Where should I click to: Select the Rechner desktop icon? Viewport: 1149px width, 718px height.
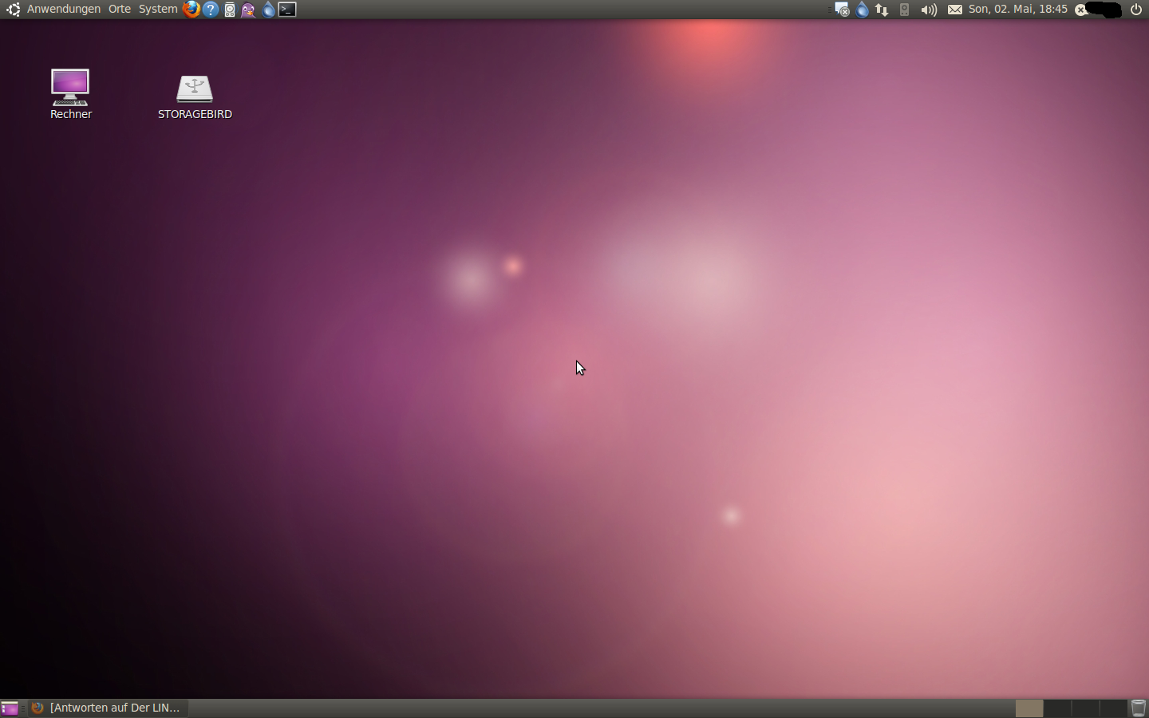click(x=71, y=94)
